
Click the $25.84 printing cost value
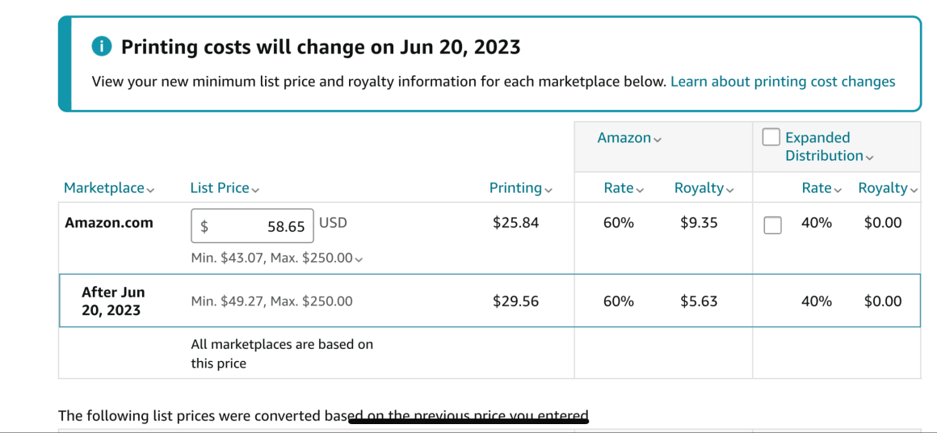[x=515, y=223]
